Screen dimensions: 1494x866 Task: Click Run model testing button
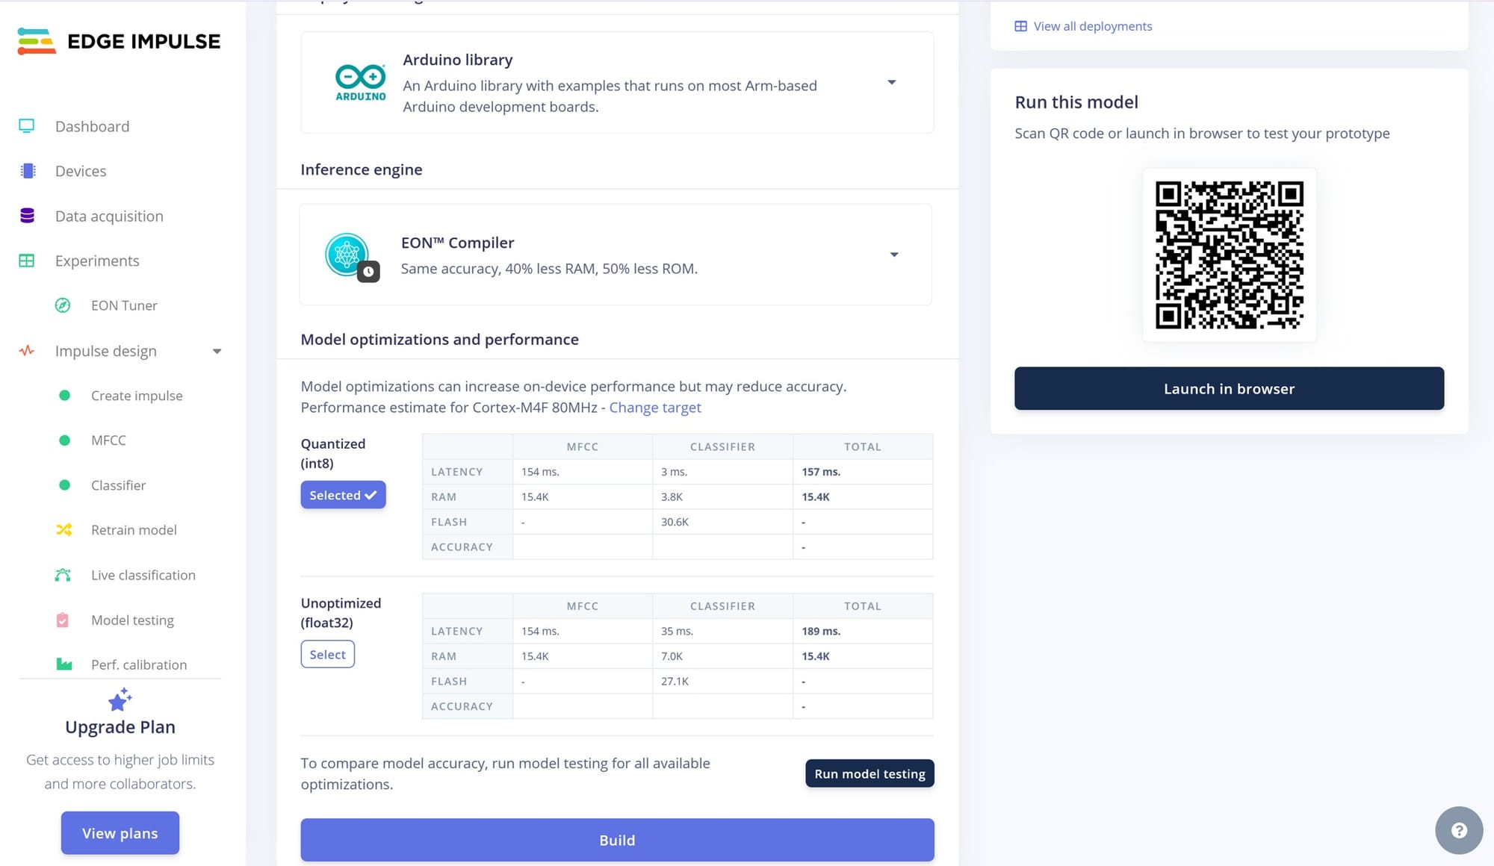coord(870,773)
